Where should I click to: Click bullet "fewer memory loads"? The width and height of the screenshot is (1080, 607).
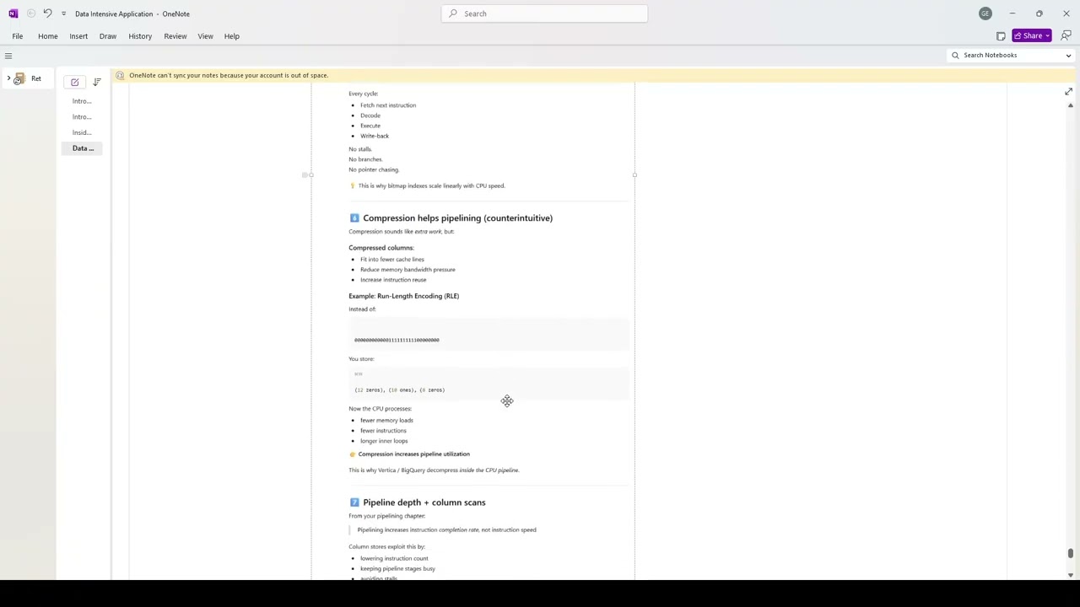[x=386, y=421]
